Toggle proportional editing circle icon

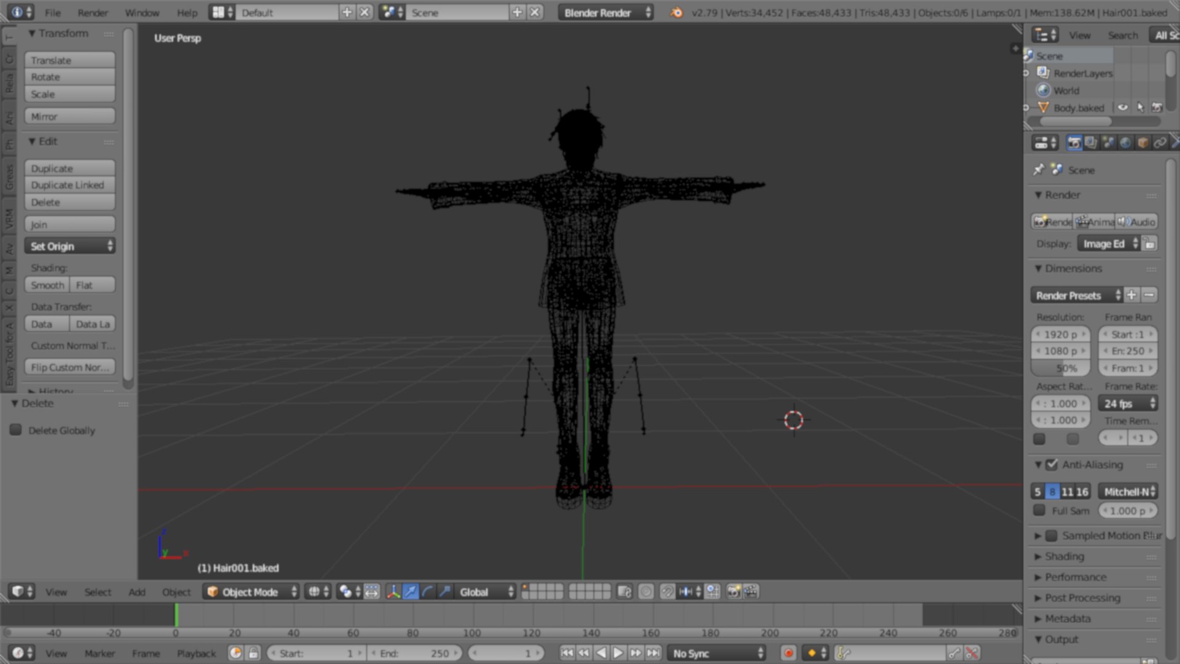(646, 591)
